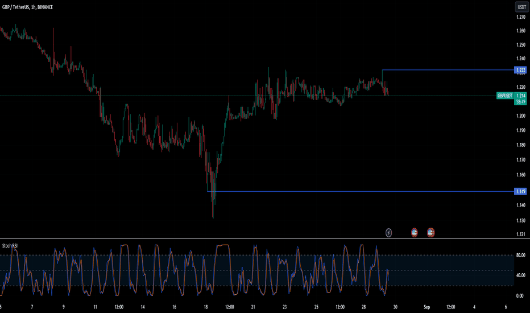This screenshot has height=313, width=530.
Task: Click the 1.121 price axis label
Action: pos(520,234)
